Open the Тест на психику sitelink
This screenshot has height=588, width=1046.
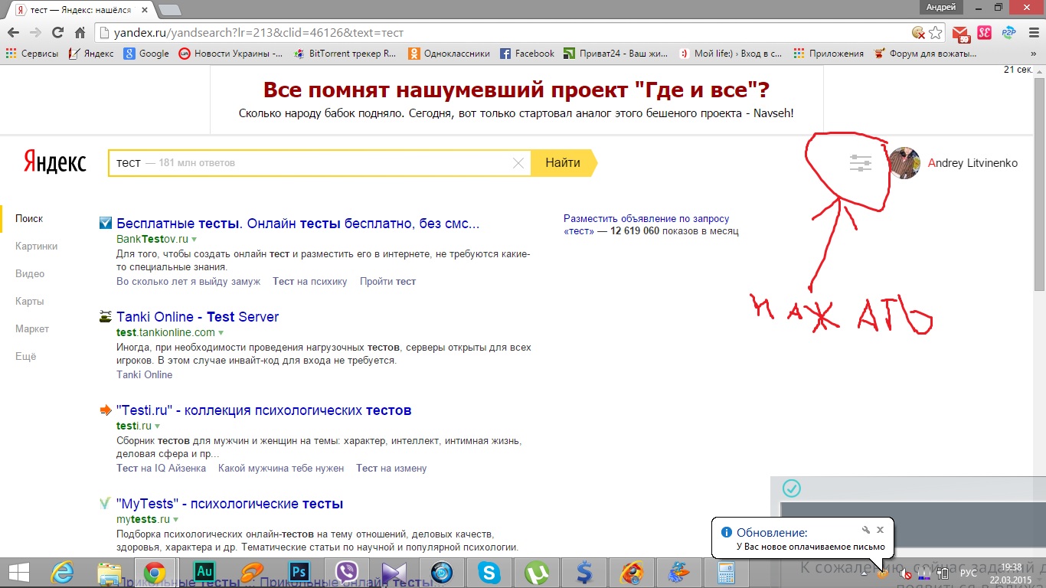310,282
